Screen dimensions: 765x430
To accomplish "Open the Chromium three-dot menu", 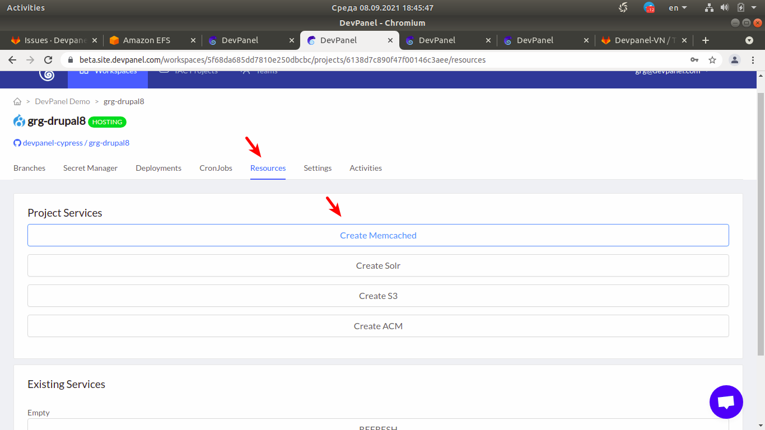I will tap(753, 60).
